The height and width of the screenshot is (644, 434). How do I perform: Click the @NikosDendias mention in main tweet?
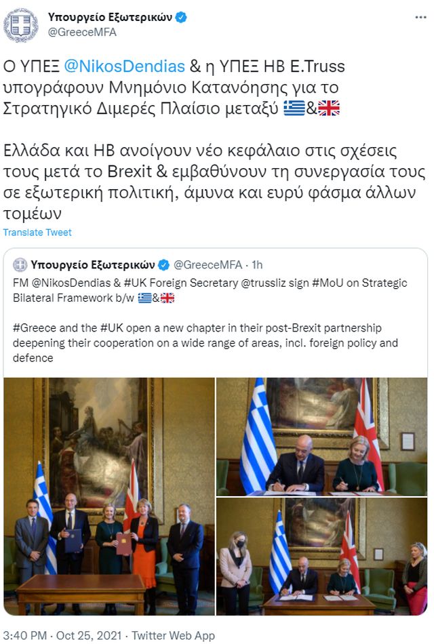click(x=125, y=66)
